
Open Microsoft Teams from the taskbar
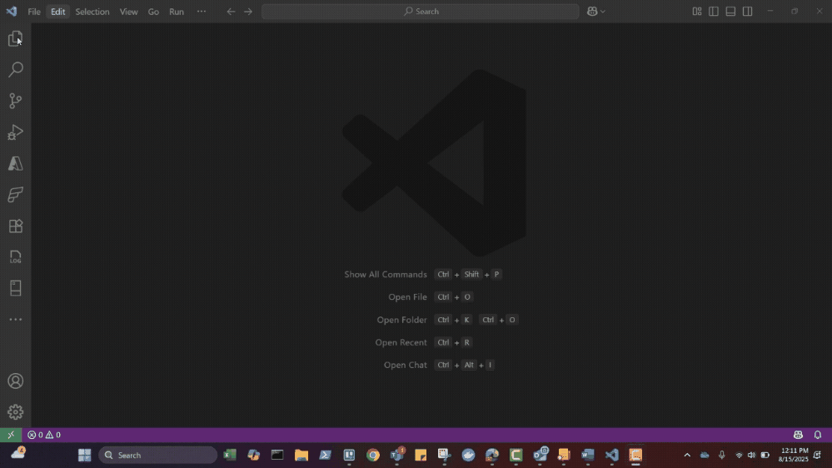point(397,455)
